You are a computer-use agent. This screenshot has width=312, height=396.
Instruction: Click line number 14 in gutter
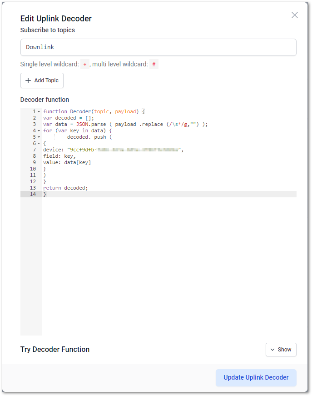tap(33, 194)
